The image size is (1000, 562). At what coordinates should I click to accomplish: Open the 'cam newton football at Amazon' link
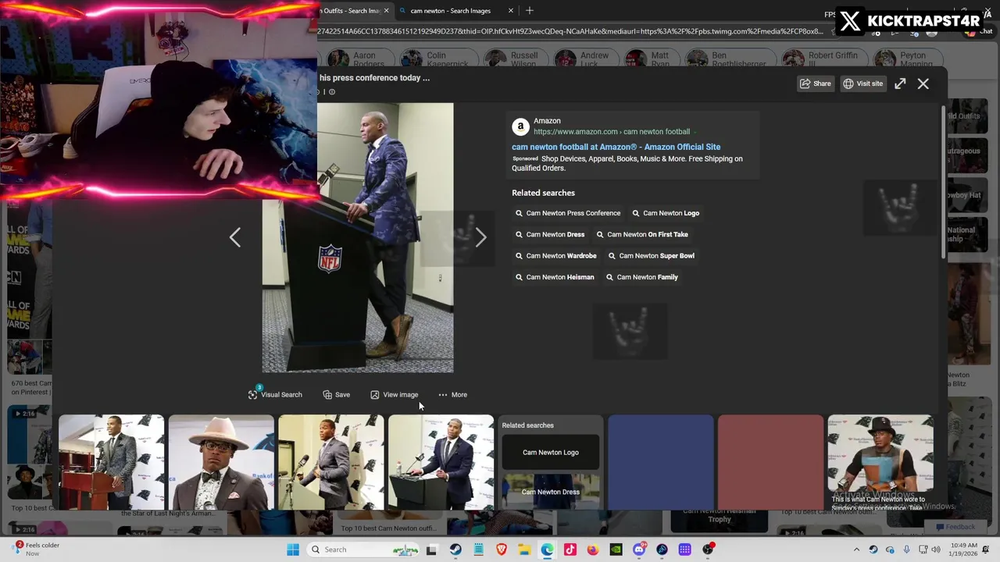616,147
